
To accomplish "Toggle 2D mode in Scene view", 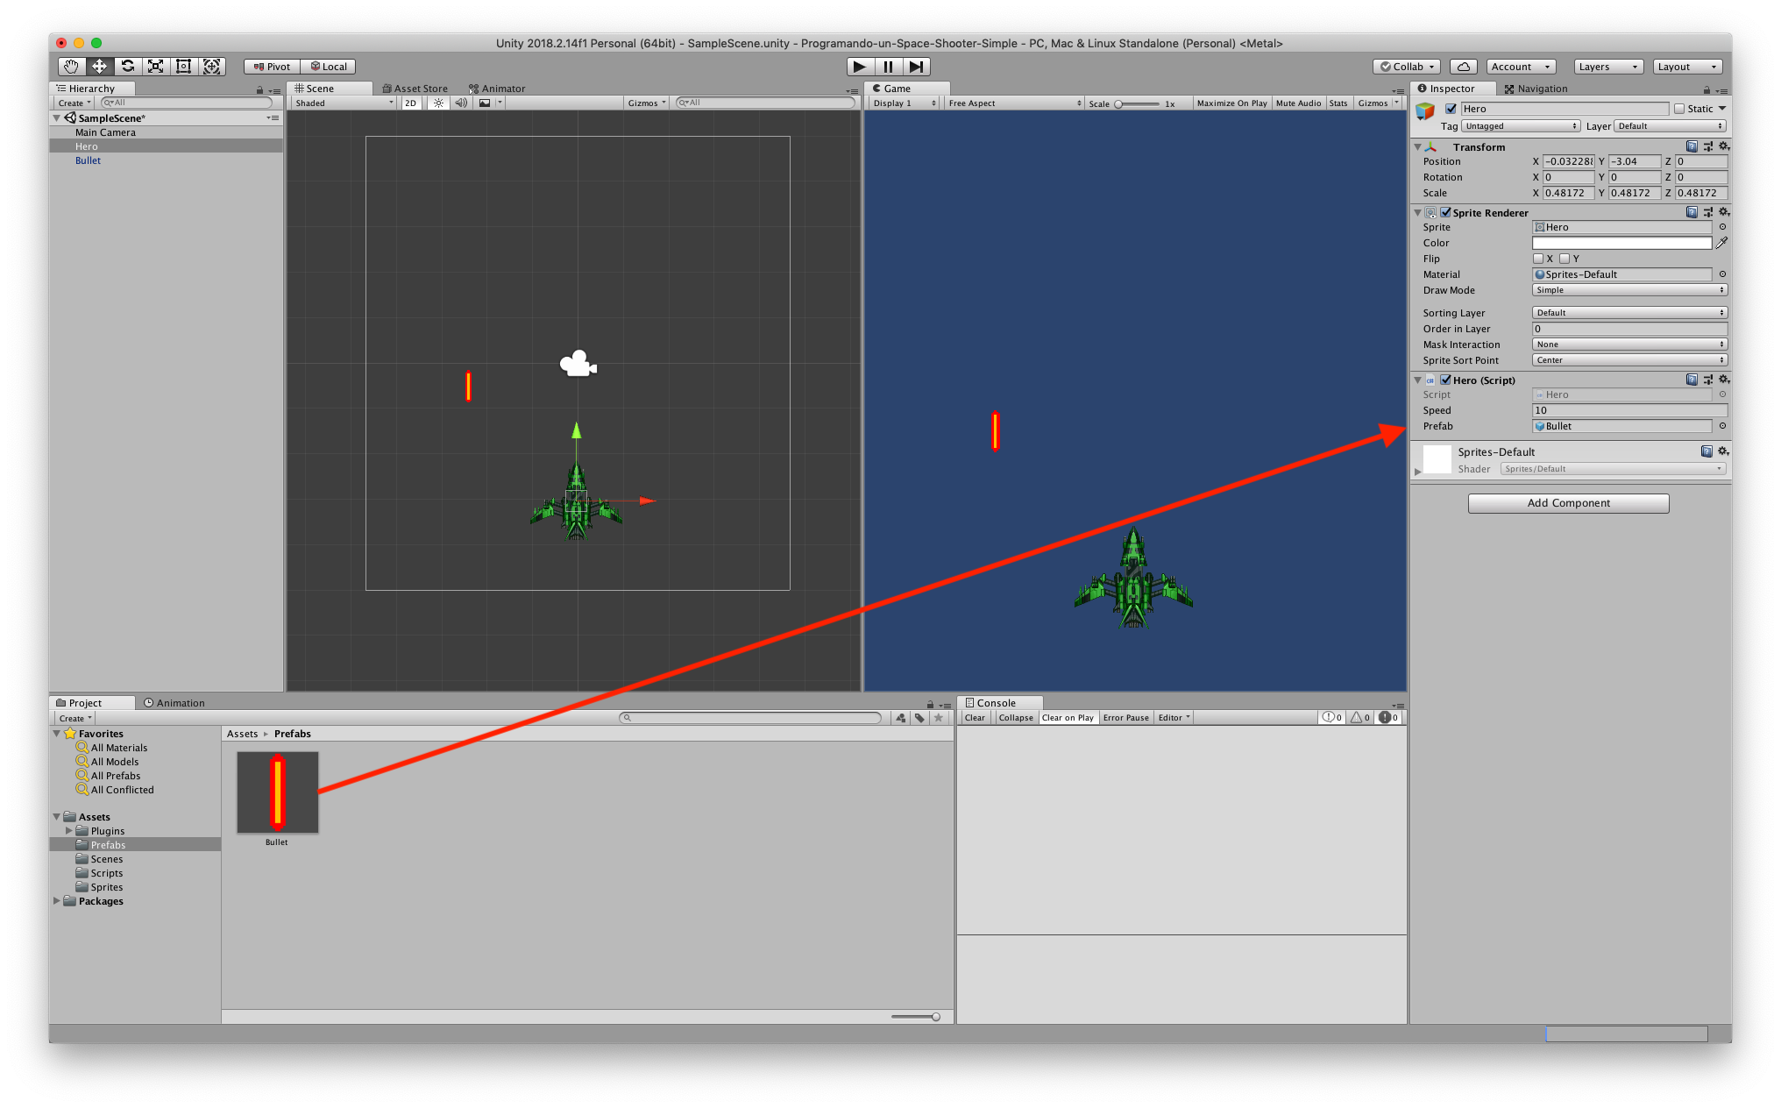I will click(x=410, y=103).
